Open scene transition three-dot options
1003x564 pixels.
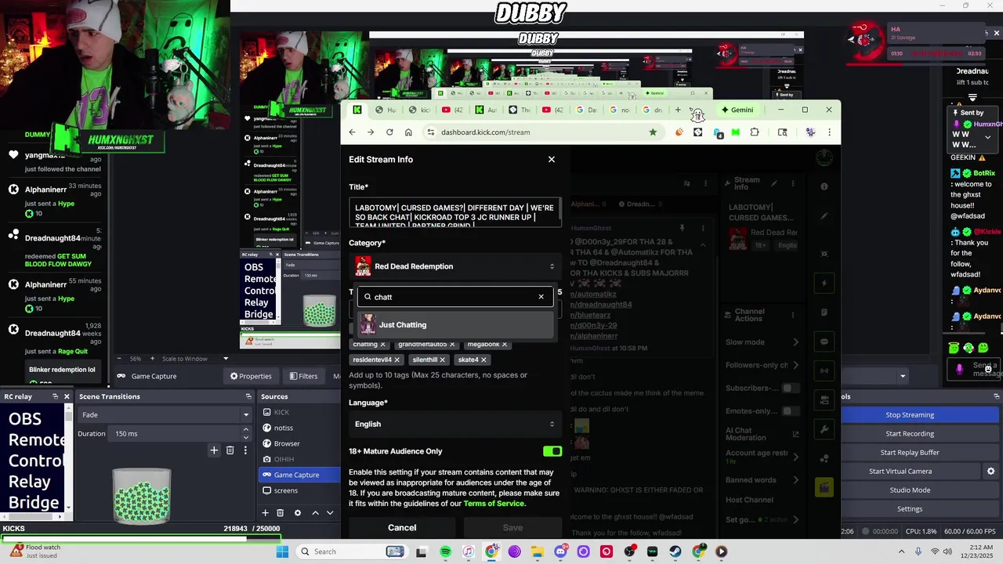[x=245, y=450]
